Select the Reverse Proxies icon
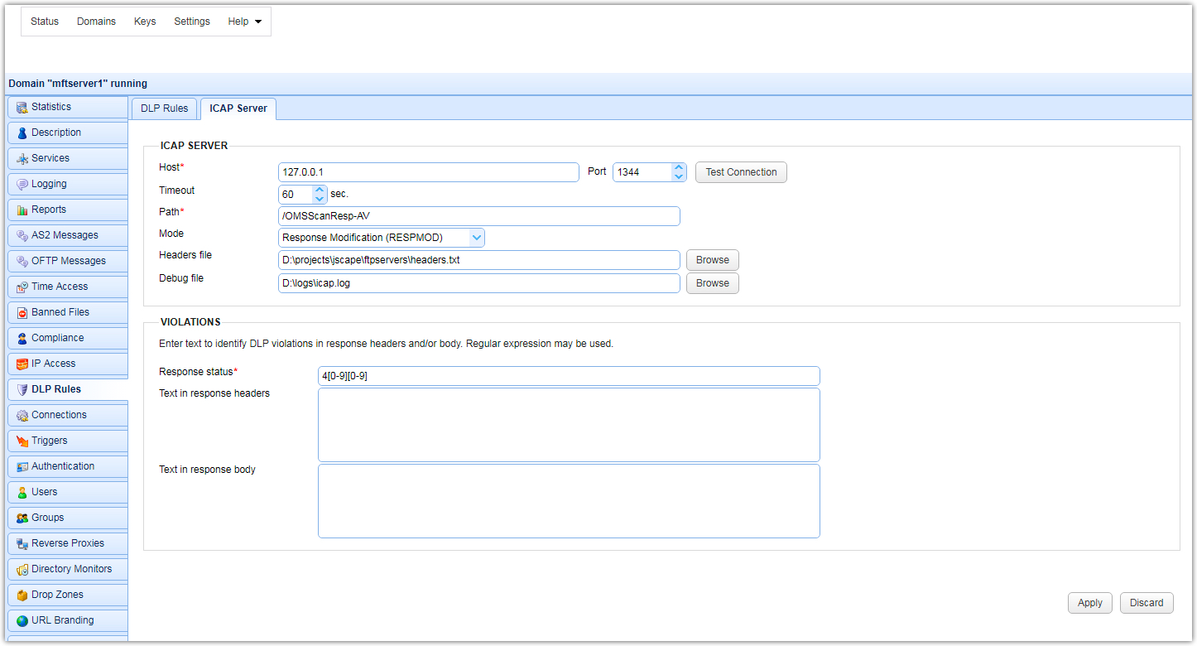 click(x=63, y=543)
